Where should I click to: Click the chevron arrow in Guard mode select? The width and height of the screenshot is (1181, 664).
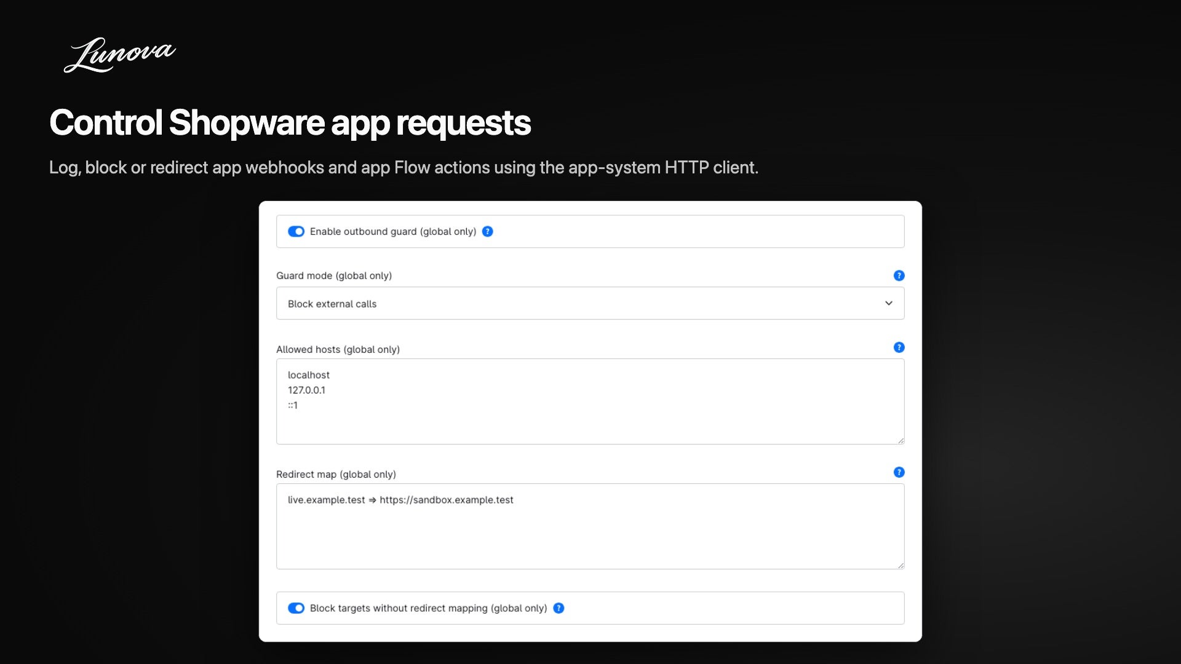pyautogui.click(x=888, y=303)
